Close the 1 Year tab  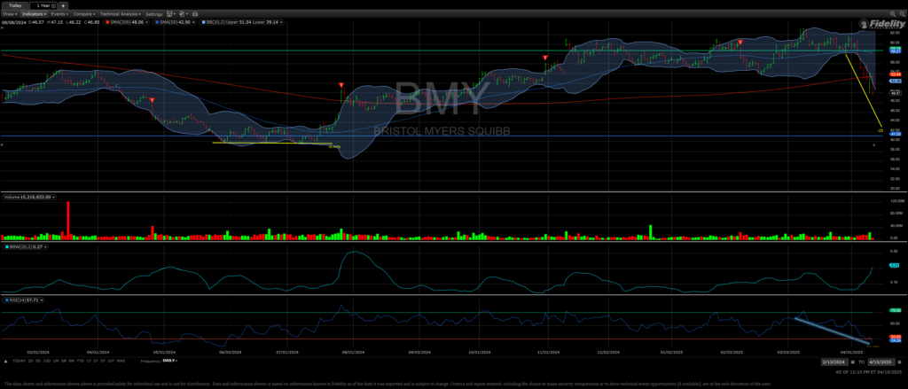[x=54, y=6]
